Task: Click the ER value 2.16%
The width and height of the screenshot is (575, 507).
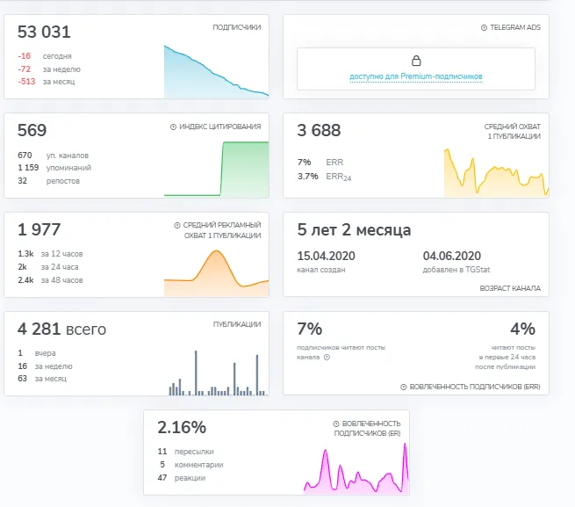Action: click(x=182, y=427)
